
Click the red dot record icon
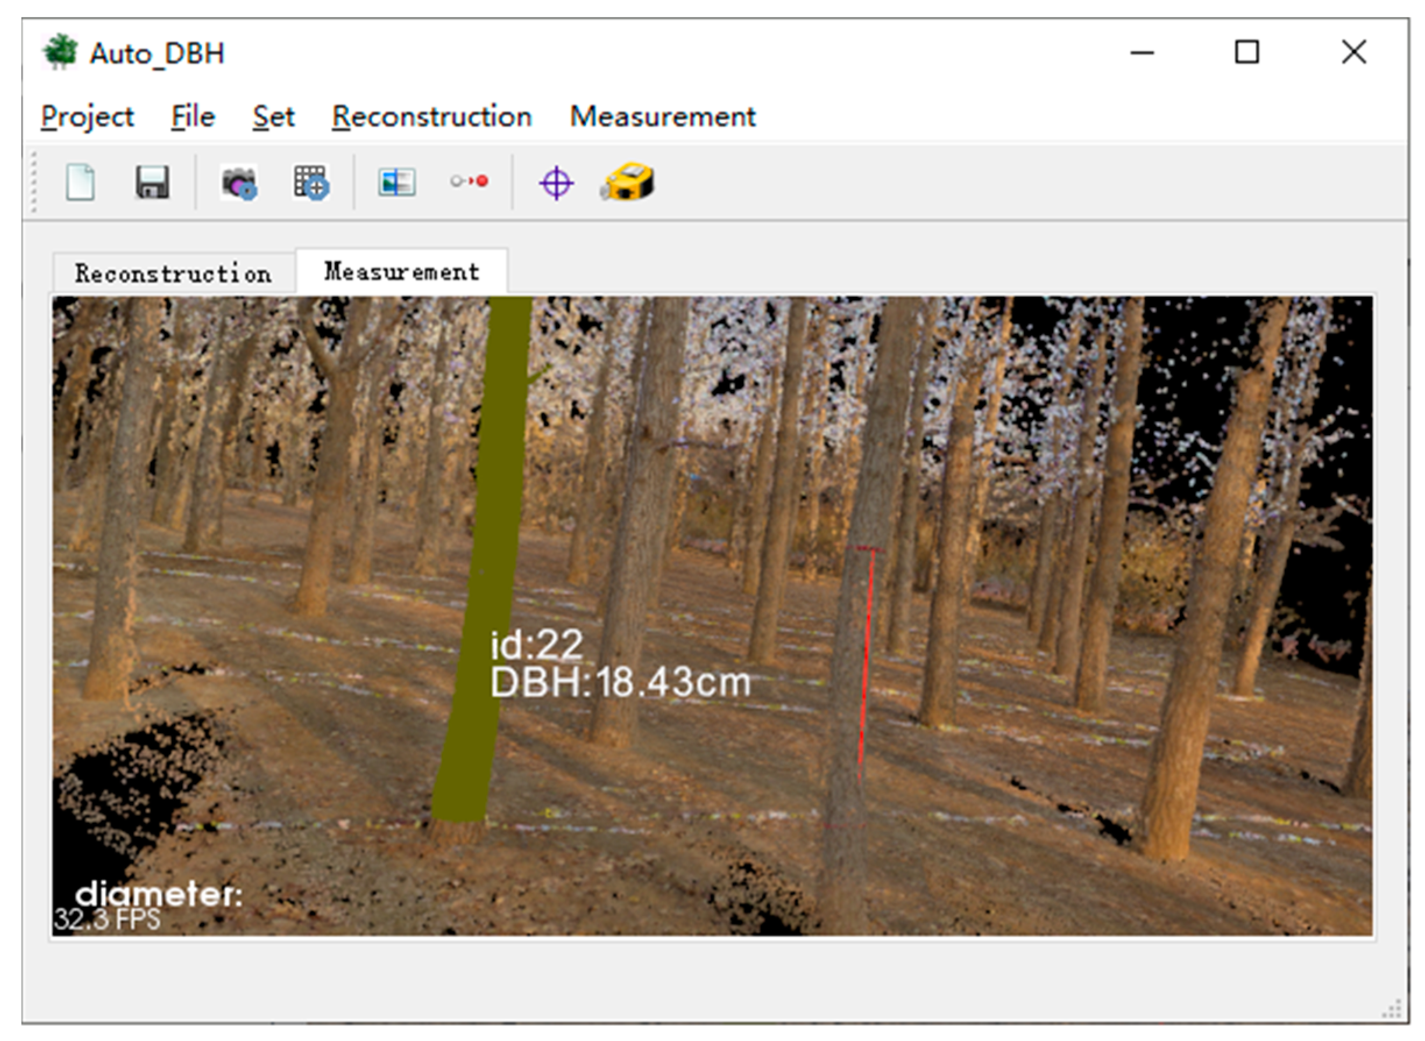pos(470,182)
